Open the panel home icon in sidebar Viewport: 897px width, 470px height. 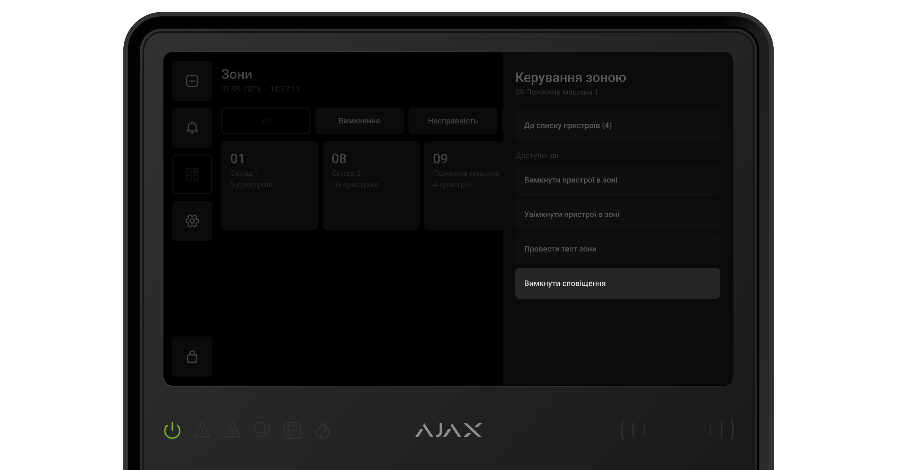coord(192,81)
